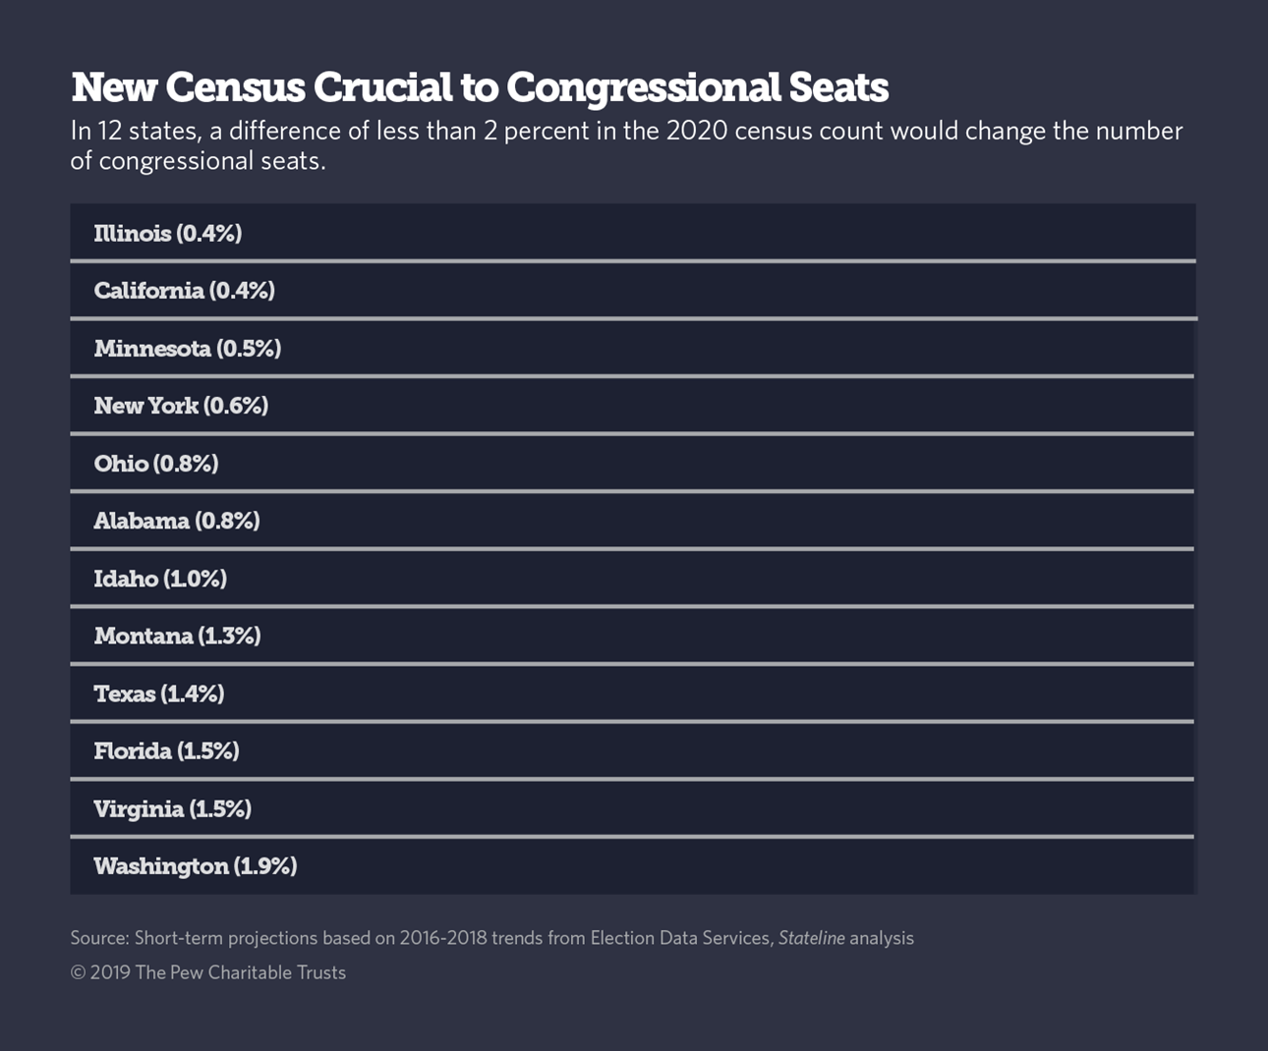
Task: Click the Texas (1.4%) entry
Action: 159,693
